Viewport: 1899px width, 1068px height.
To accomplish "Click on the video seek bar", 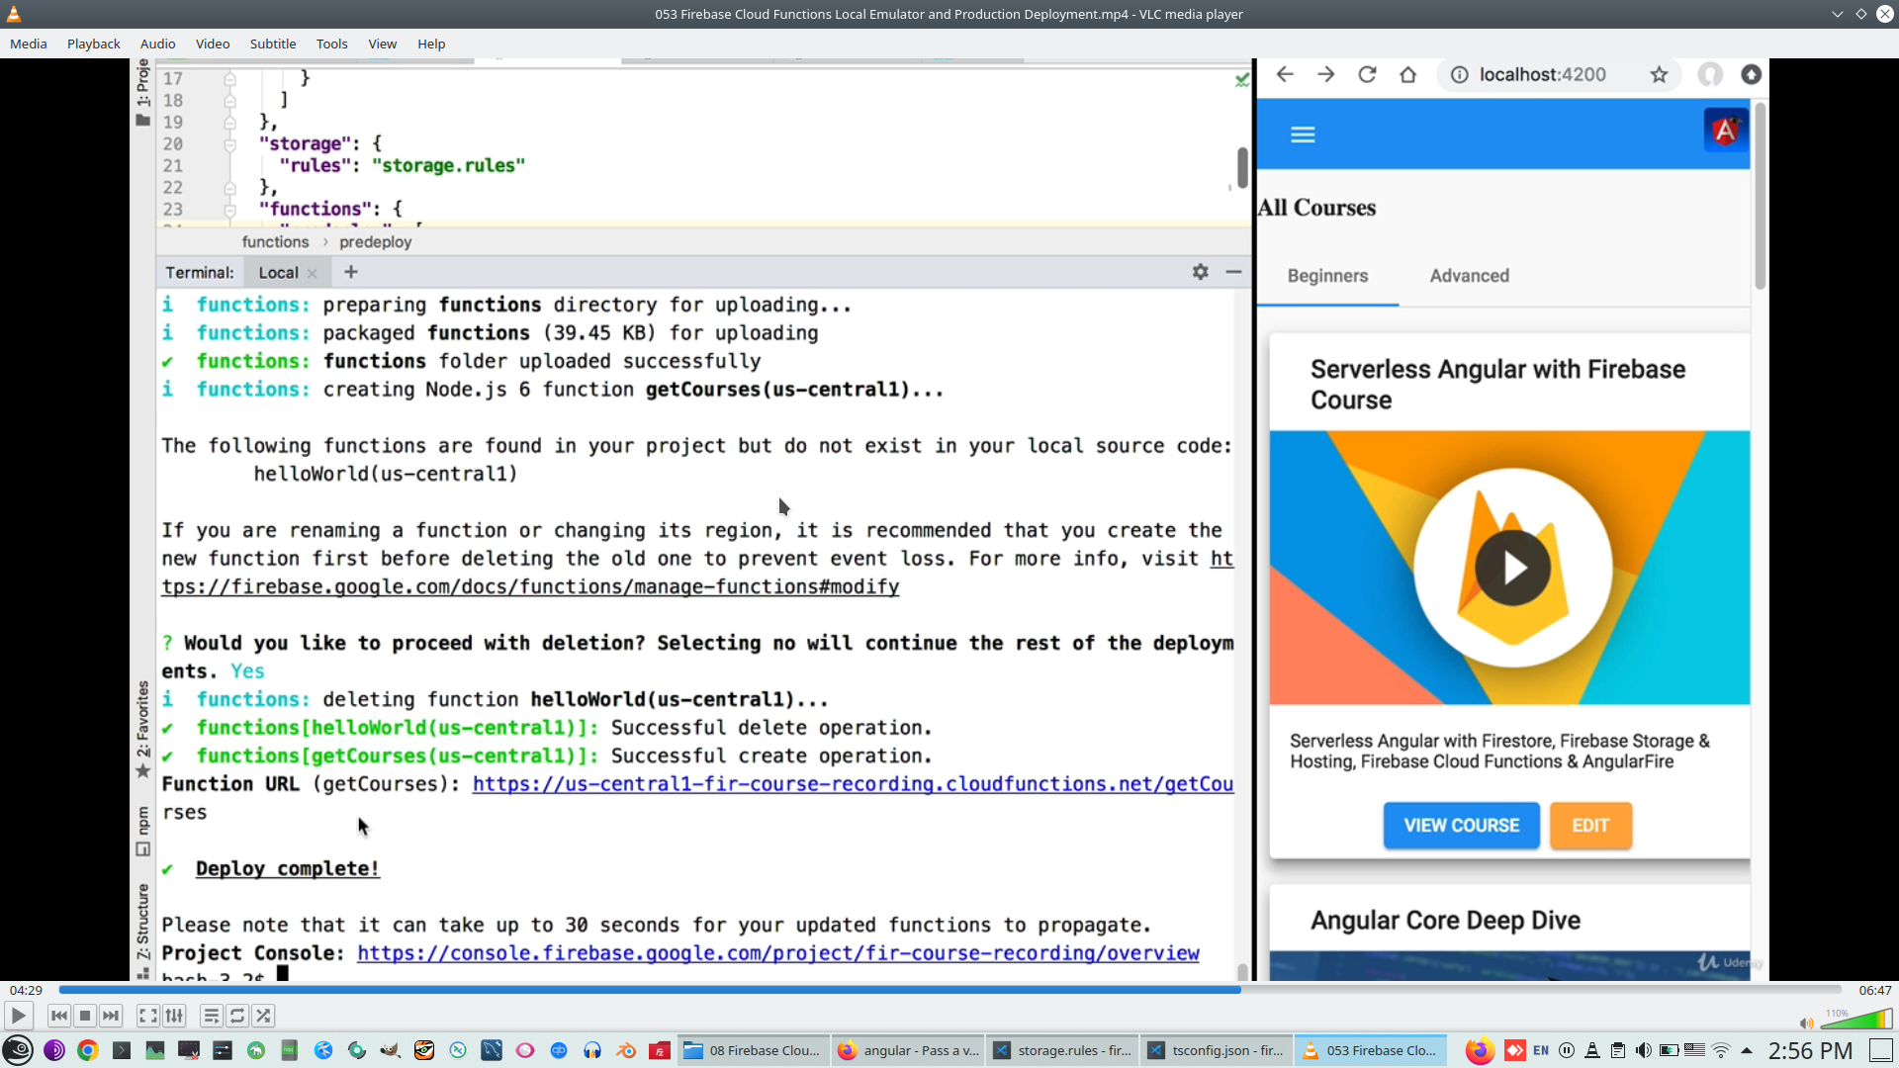I will click(949, 990).
